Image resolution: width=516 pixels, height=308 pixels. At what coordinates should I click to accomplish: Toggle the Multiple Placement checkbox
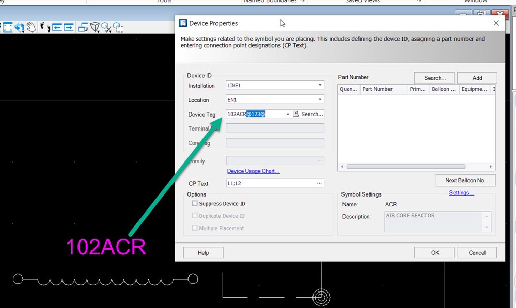click(x=195, y=228)
